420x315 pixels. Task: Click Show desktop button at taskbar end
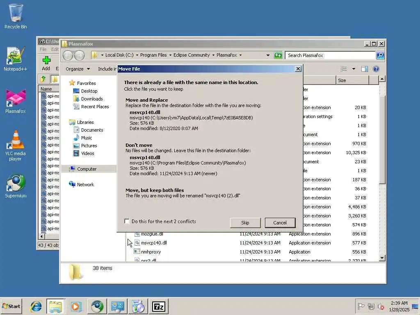pos(415,306)
